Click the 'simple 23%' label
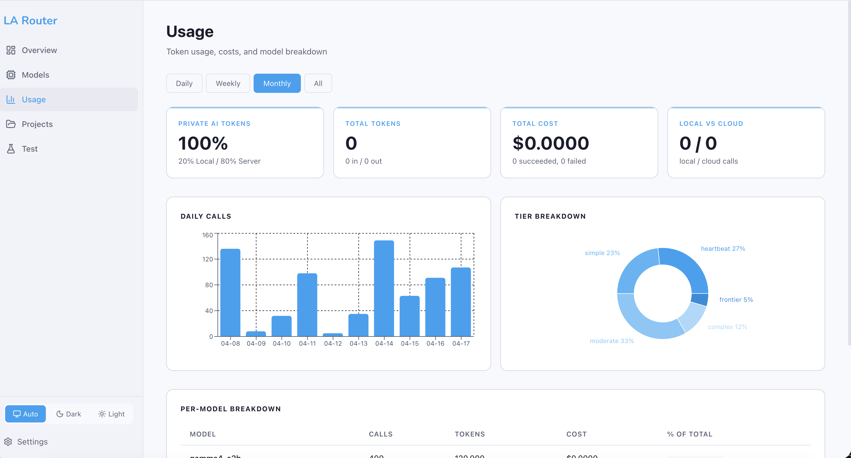This screenshot has width=851, height=458. pos(602,253)
